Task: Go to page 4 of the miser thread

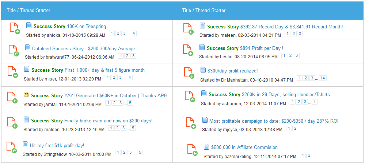Action: click(130, 77)
